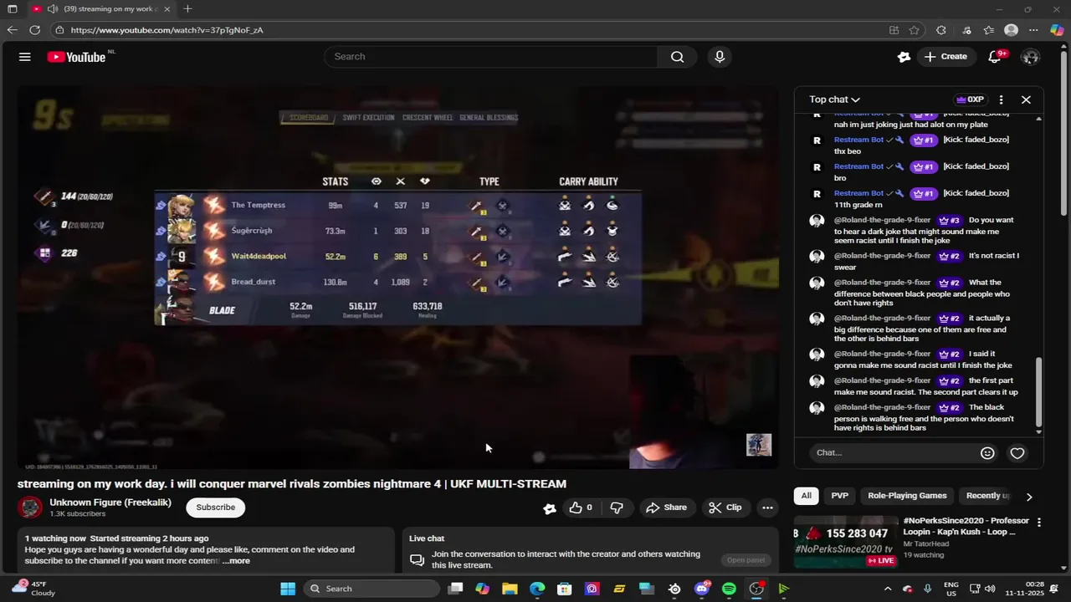Add this page to favorites star
The height and width of the screenshot is (602, 1071).
[915, 30]
